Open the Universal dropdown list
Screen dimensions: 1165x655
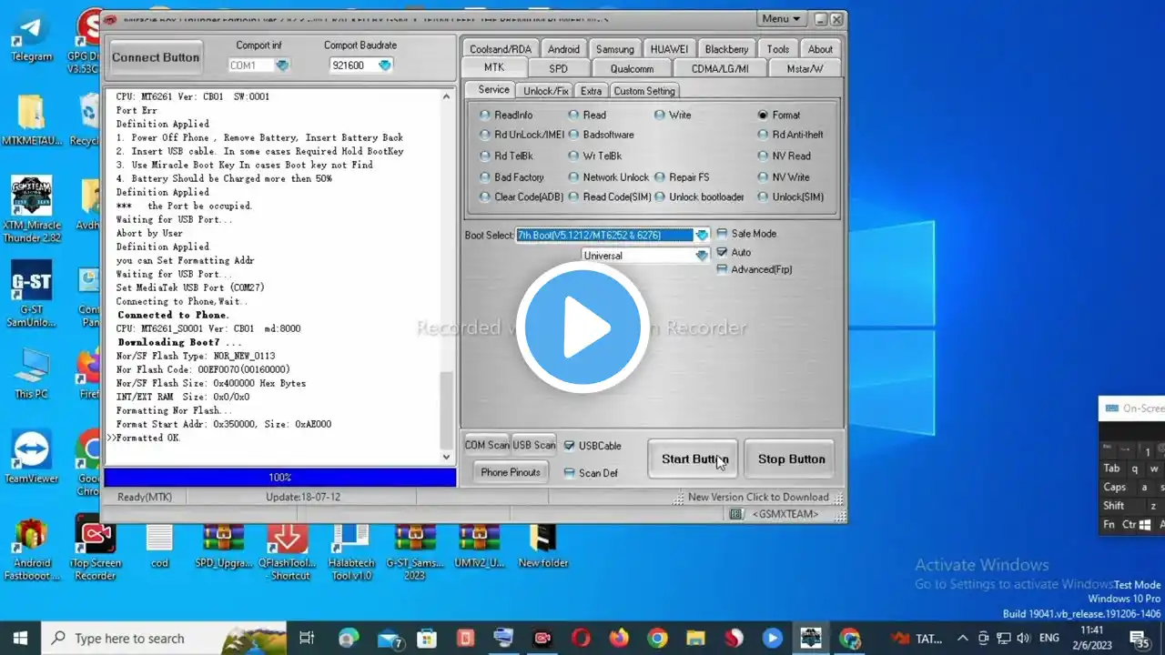point(701,257)
